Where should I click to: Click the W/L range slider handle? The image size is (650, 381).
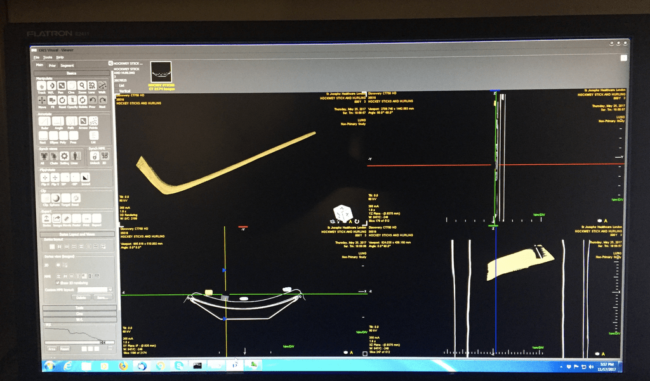101,342
